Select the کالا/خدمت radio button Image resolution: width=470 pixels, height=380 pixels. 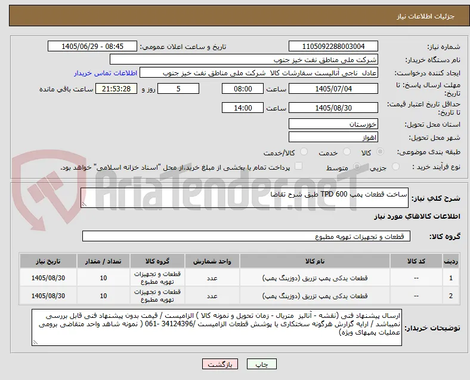(304, 152)
